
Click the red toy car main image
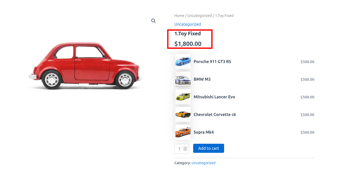pyautogui.click(x=84, y=66)
